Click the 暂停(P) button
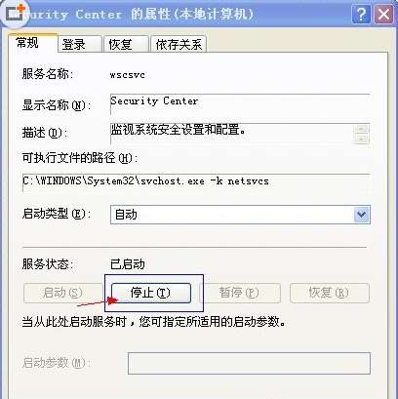The height and width of the screenshot is (399, 398). 239,293
